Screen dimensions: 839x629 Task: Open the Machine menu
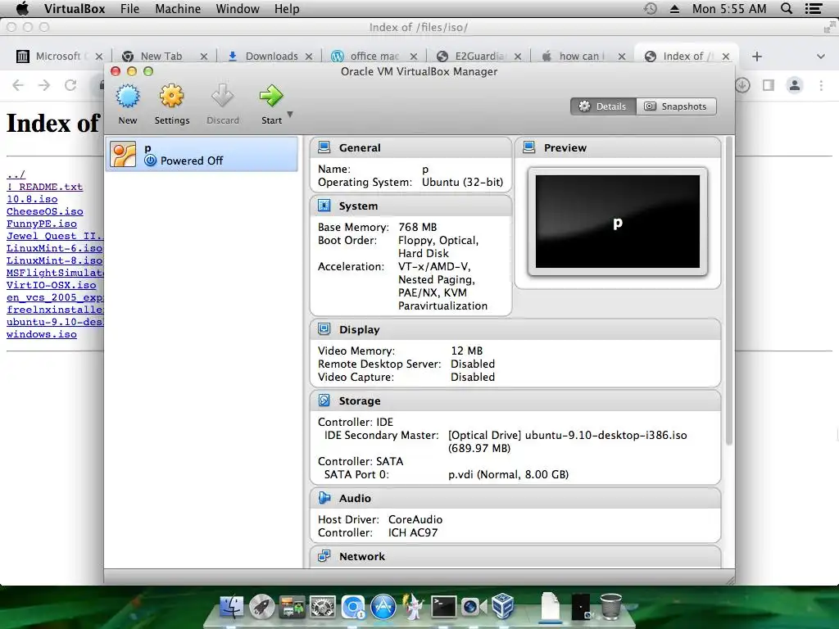point(178,8)
